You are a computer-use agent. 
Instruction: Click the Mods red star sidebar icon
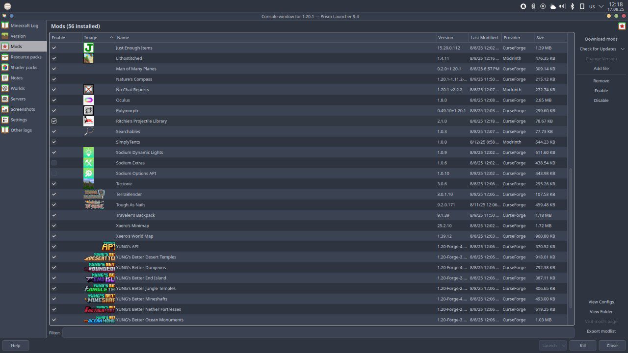(5, 47)
